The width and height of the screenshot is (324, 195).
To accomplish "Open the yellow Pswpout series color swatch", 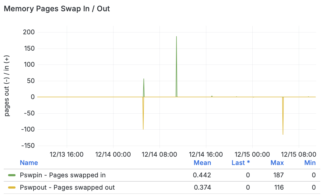I will (x=12, y=187).
